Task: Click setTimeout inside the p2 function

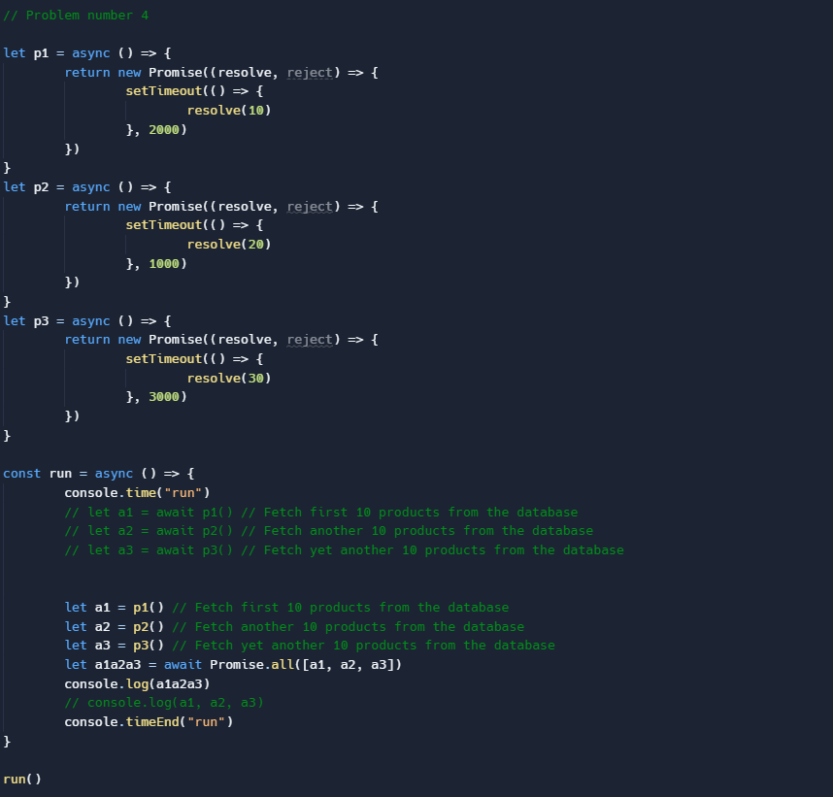Action: coord(164,225)
